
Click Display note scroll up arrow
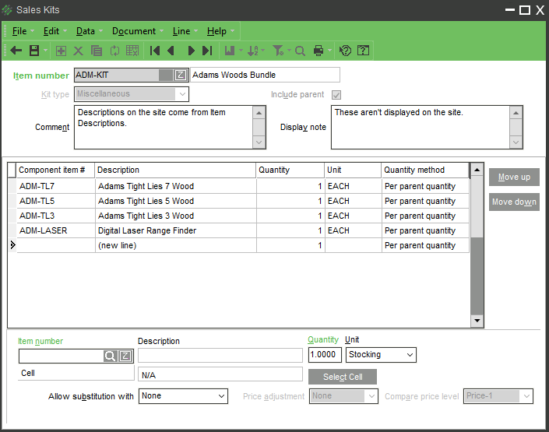pos(516,113)
